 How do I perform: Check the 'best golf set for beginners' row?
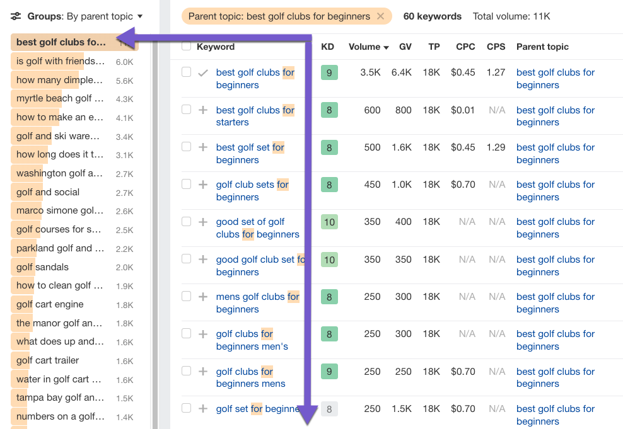pyautogui.click(x=187, y=147)
